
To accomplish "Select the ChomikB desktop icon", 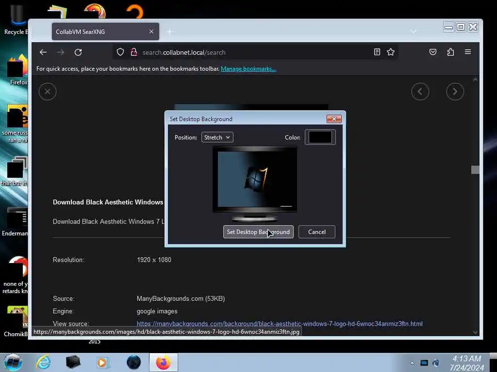I will [16, 322].
